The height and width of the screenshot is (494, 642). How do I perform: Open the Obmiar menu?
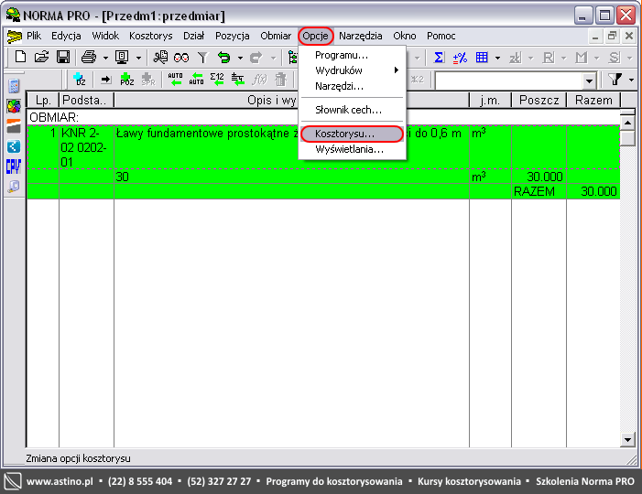tap(276, 36)
